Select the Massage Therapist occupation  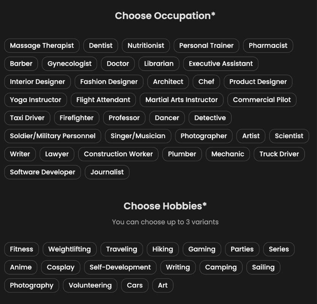pyautogui.click(x=41, y=46)
